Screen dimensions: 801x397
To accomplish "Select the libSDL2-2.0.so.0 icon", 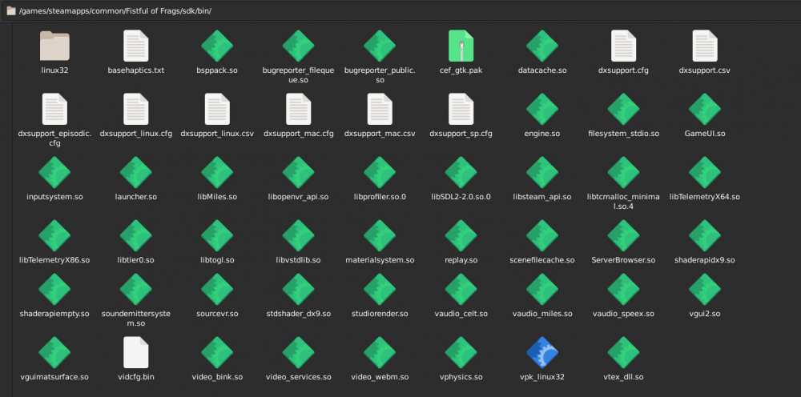I will 461,172.
